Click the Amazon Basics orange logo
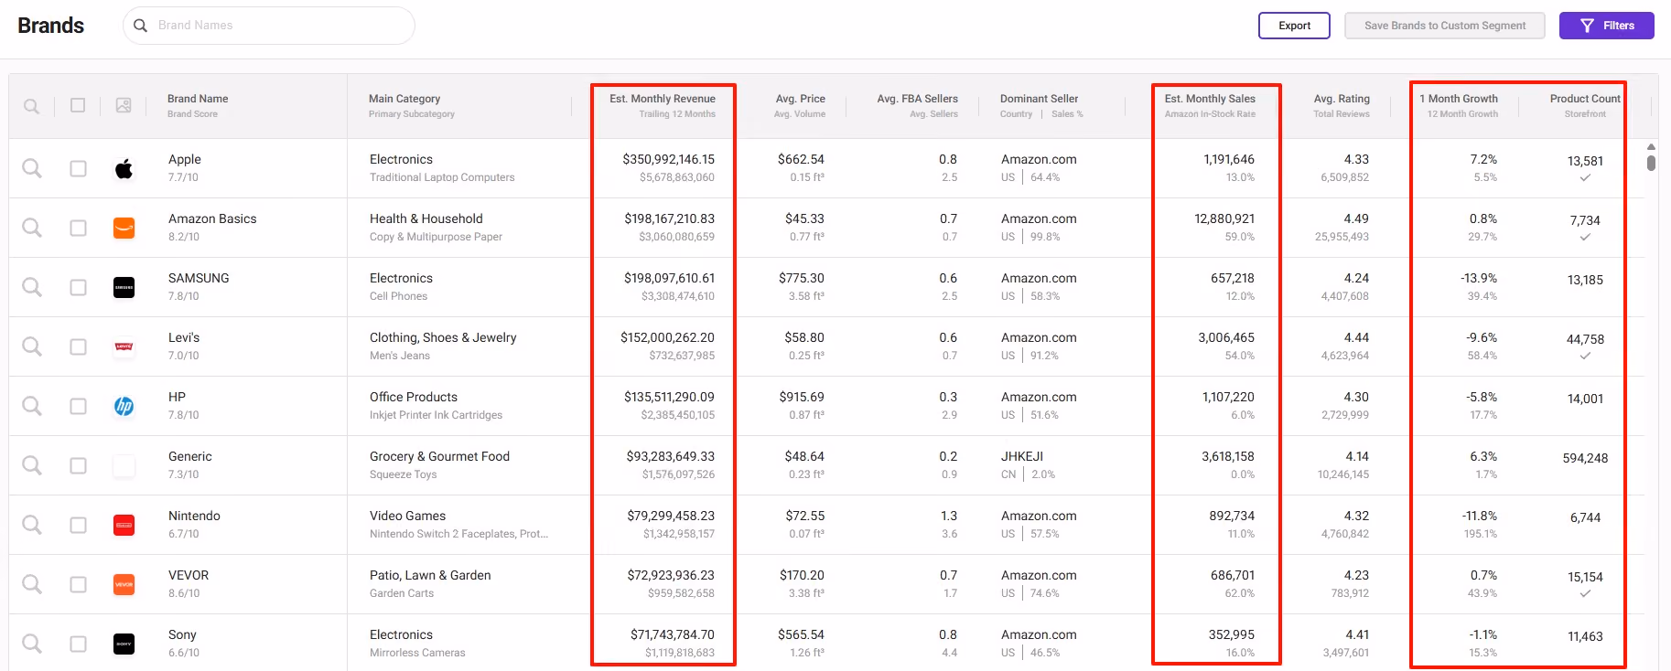1671x671 pixels. (x=124, y=228)
